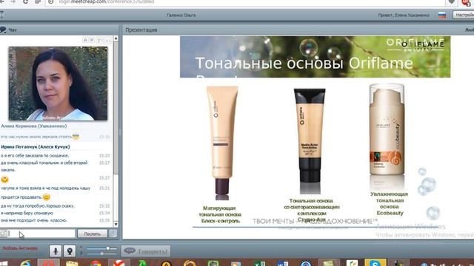474x266 pixels.
Task: Adjust the lower microphone level slider
Action: click(101, 253)
